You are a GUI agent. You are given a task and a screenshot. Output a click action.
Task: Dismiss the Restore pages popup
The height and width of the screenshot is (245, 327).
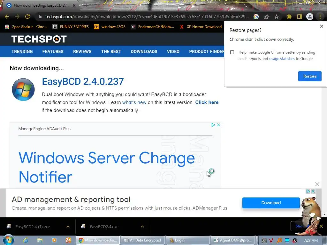point(322,26)
